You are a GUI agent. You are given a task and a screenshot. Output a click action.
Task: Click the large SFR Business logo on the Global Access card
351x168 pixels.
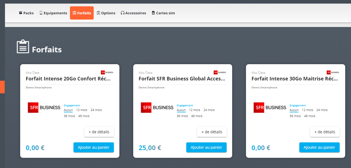pyautogui.click(x=157, y=107)
